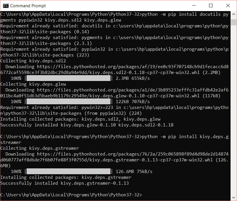Click the 'pip install kivy.deps.g' command line

coord(115,140)
